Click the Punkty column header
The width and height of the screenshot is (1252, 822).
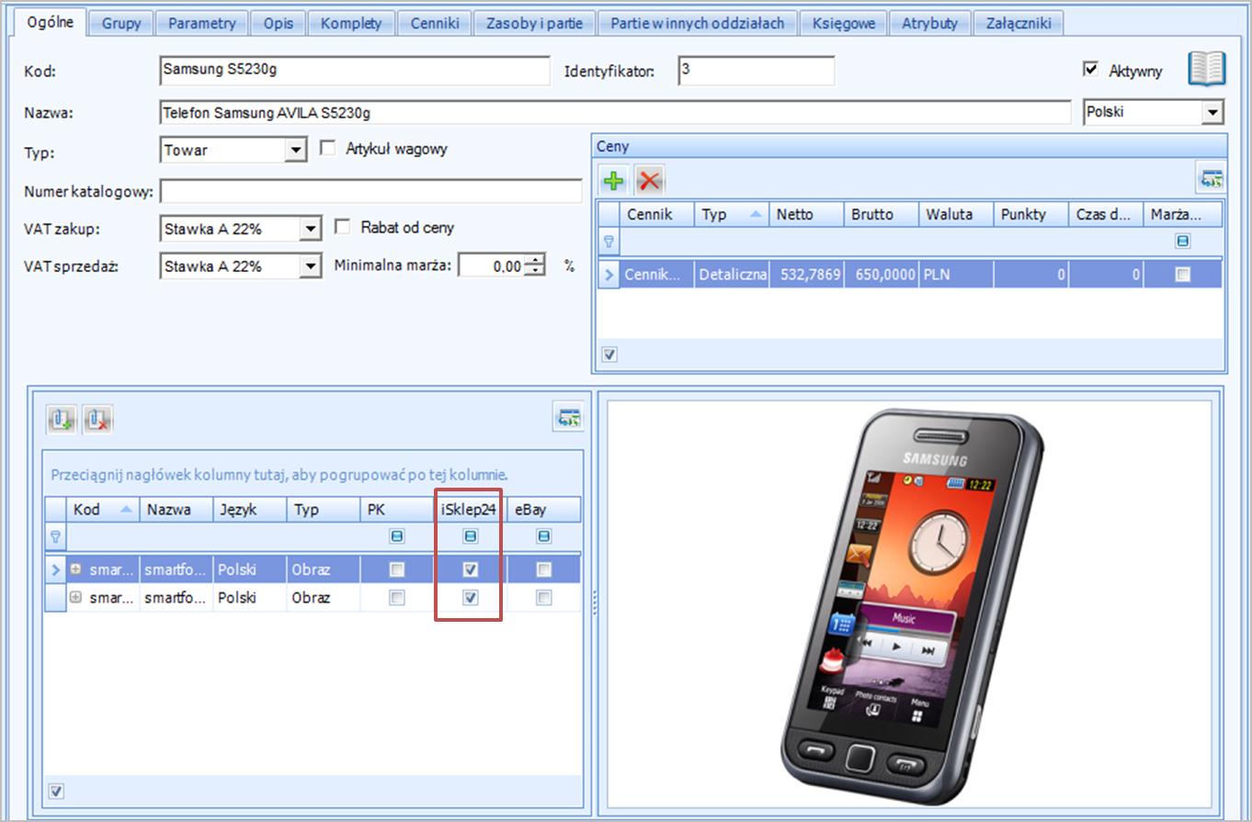[x=1030, y=214]
